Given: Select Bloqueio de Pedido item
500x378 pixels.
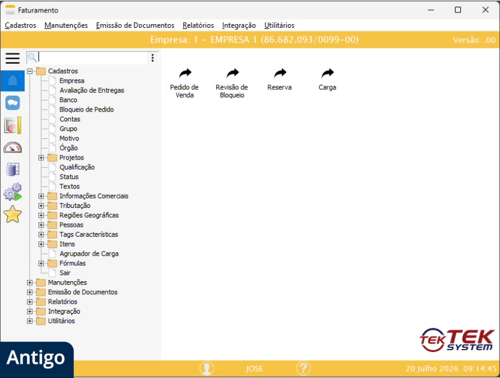Looking at the screenshot, I should click(86, 109).
